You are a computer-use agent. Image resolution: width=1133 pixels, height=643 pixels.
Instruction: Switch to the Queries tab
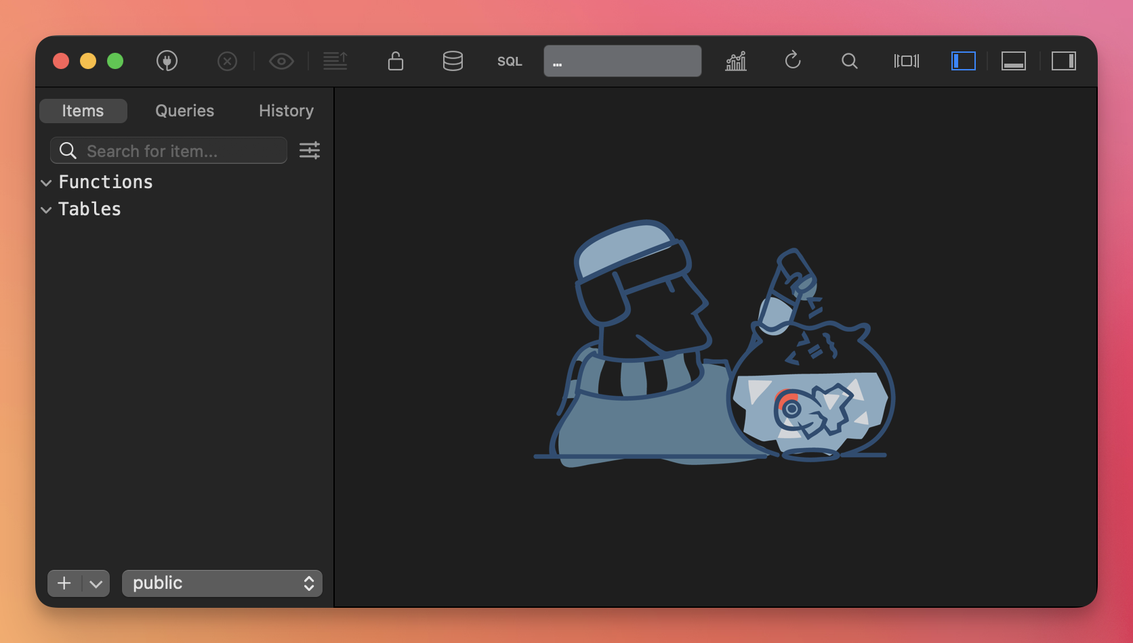[x=184, y=111]
